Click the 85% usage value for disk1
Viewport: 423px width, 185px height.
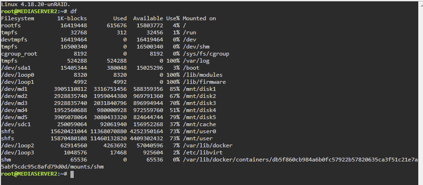[x=174, y=89]
